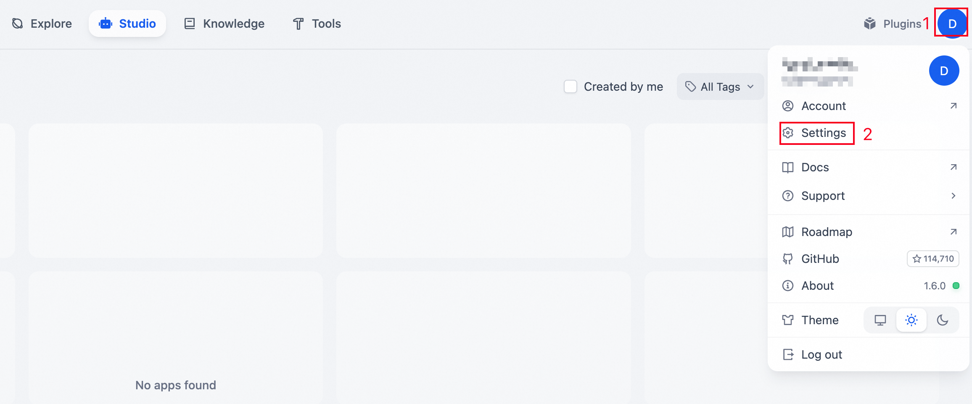Image resolution: width=972 pixels, height=404 pixels.
Task: Switch to dark theme moon option
Action: (943, 320)
